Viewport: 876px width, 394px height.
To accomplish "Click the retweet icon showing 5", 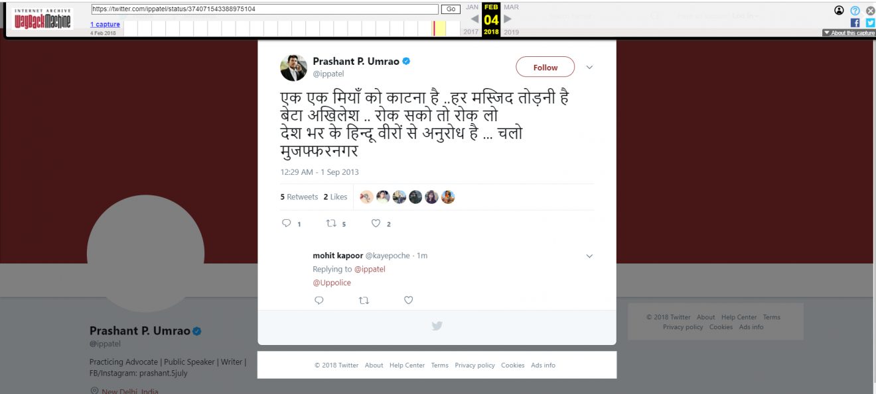I will 332,224.
